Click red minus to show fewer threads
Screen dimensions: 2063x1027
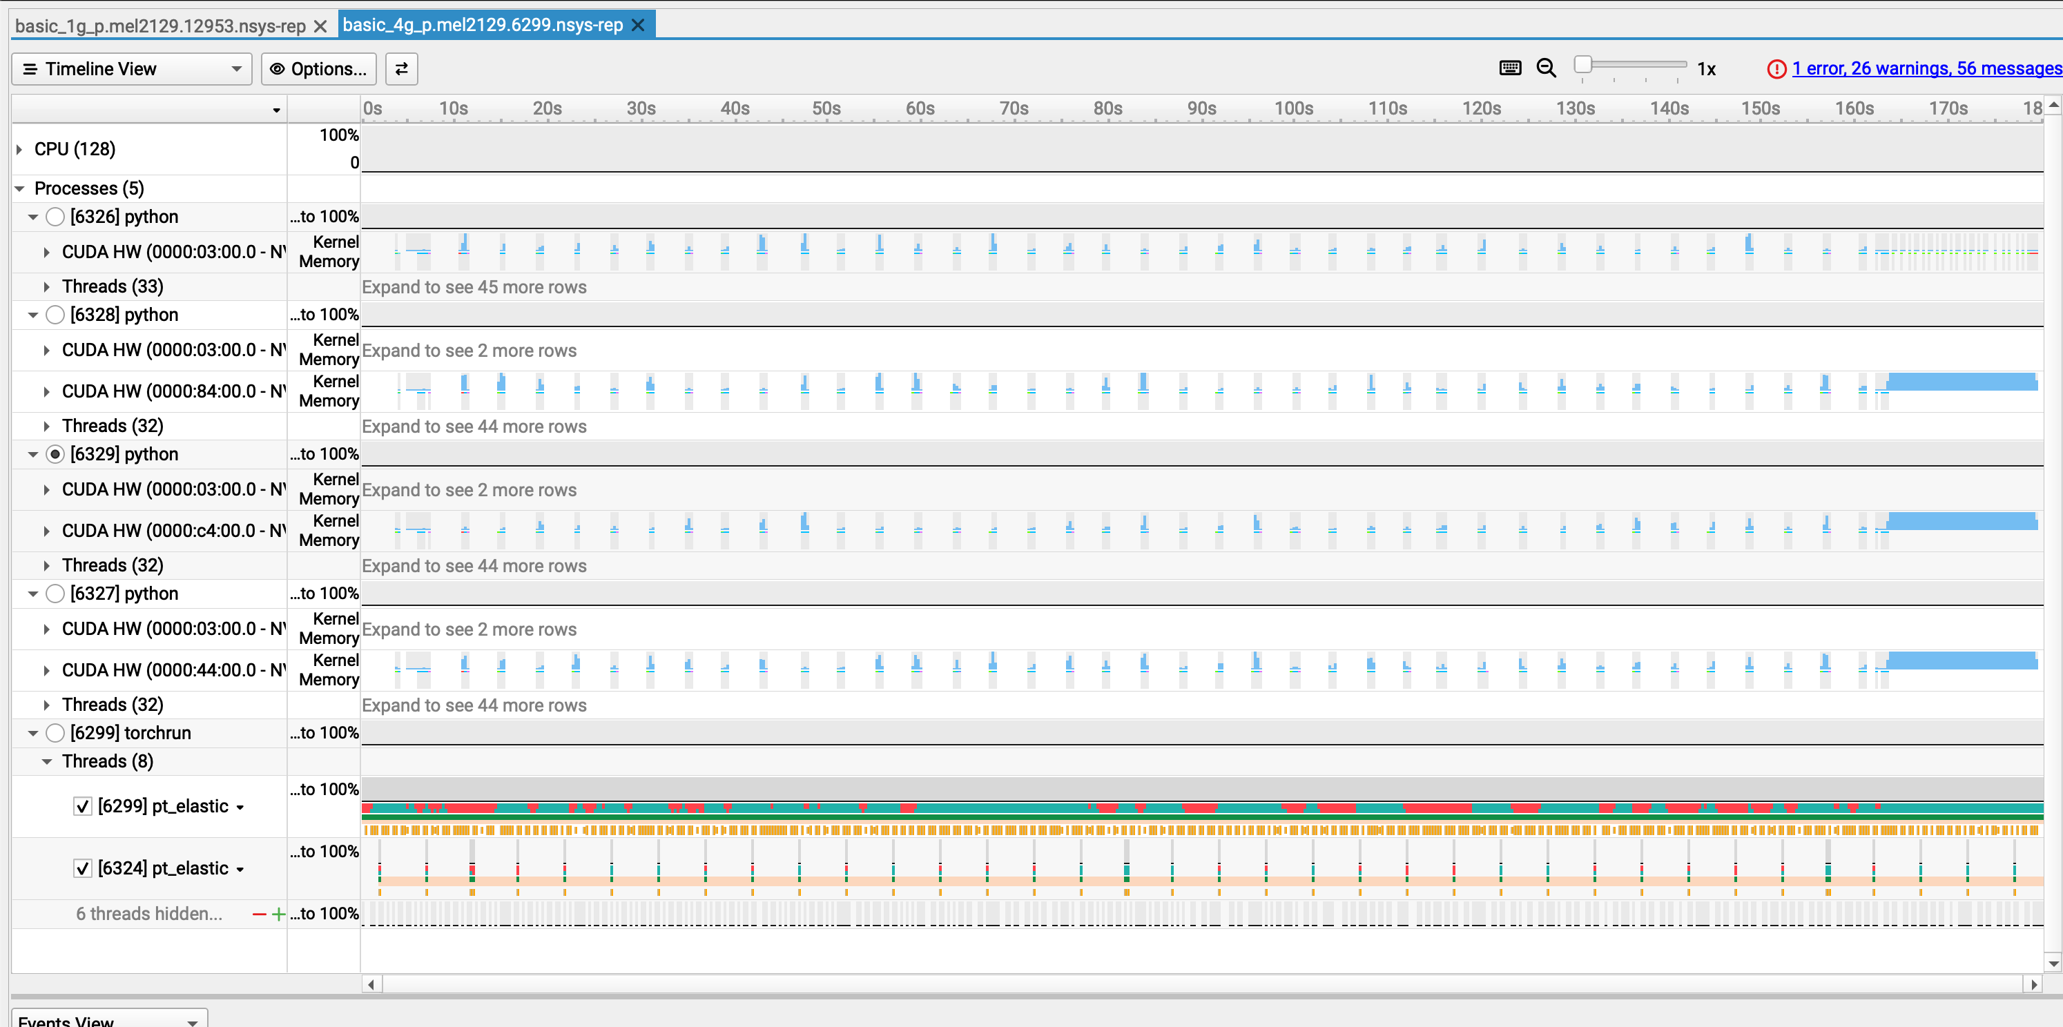pyautogui.click(x=259, y=914)
